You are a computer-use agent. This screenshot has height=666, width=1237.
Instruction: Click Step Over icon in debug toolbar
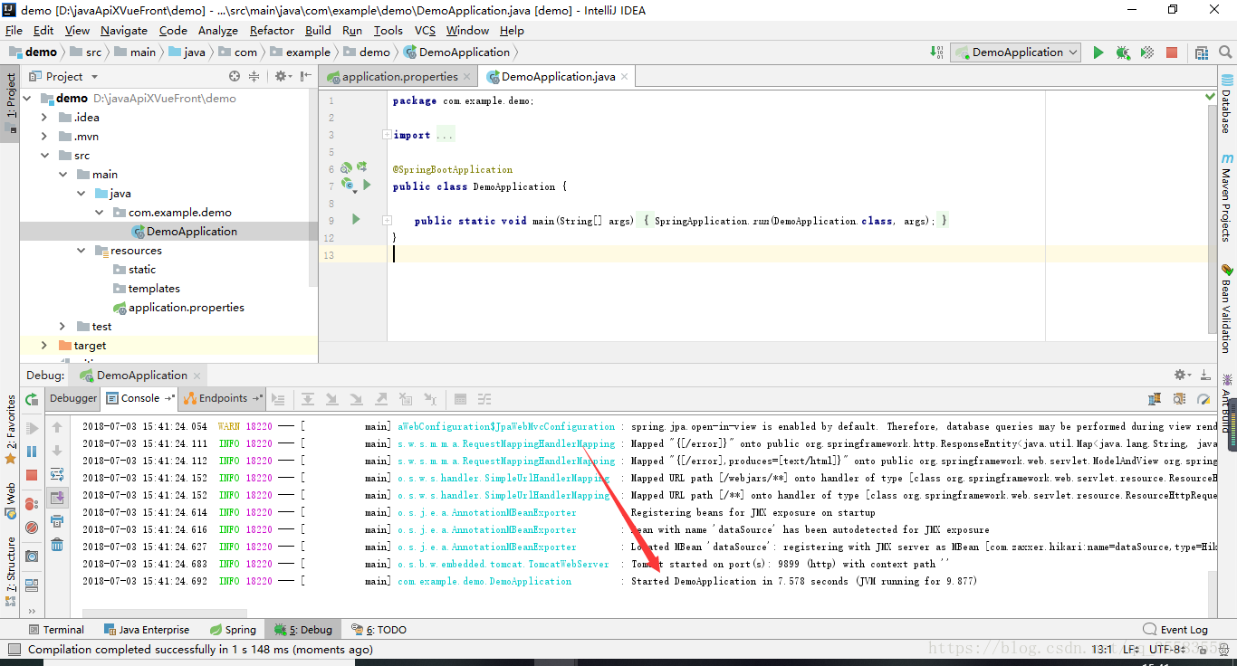point(308,399)
